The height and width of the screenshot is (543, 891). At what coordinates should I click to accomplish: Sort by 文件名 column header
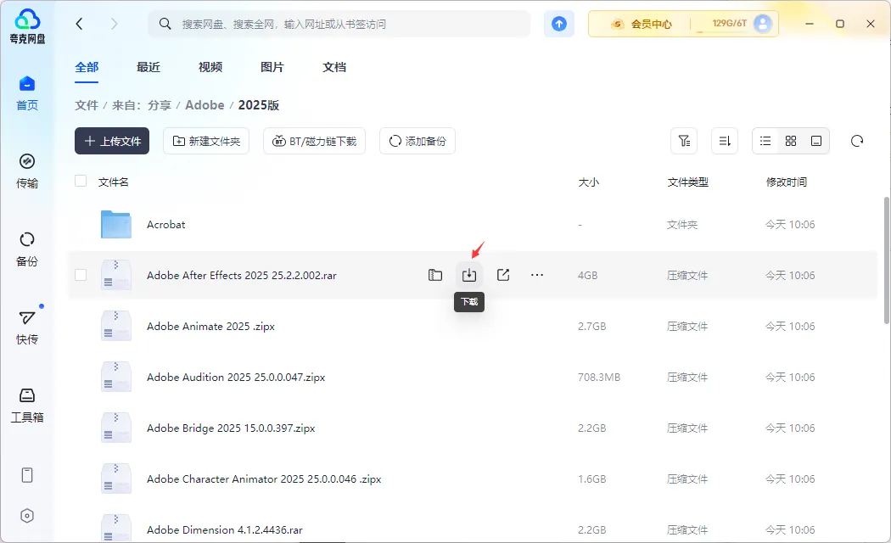(x=114, y=182)
